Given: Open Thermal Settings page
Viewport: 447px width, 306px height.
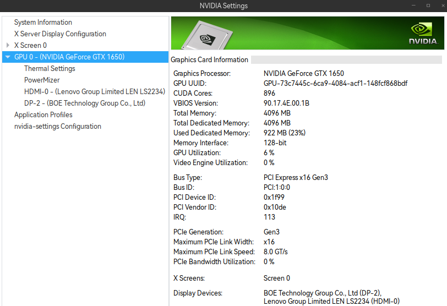Looking at the screenshot, I should (50, 69).
